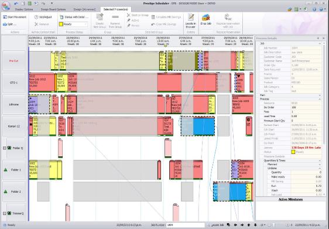Collapse the Folder Q group expander
This screenshot has height=229, width=329.
[5, 148]
